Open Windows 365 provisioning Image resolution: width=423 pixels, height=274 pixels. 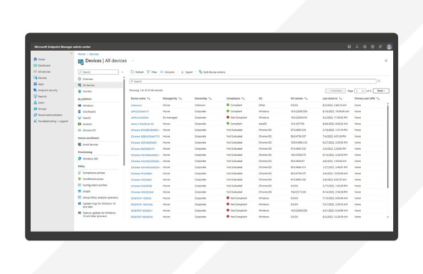(88, 158)
